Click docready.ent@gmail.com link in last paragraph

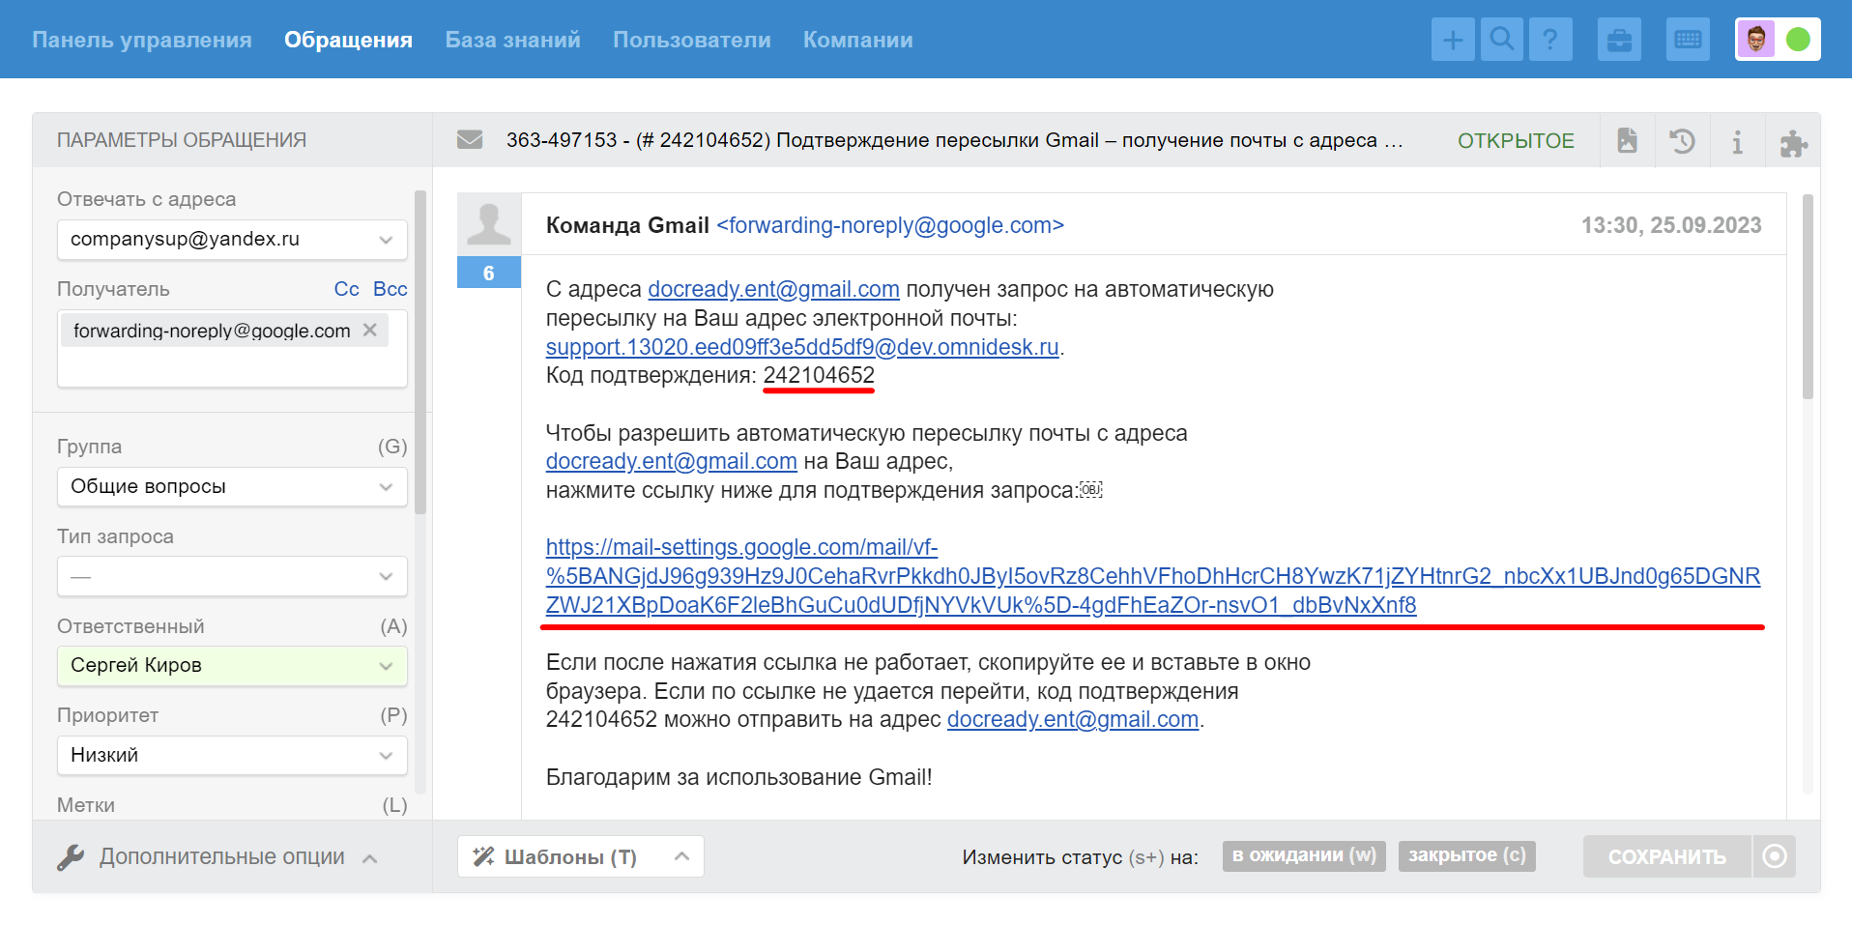[1073, 719]
